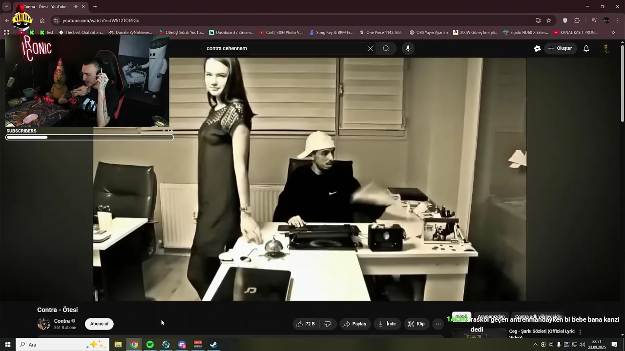Viewport: 625px width, 351px height.
Task: Open the media control icon in toolbar
Action: [594, 20]
